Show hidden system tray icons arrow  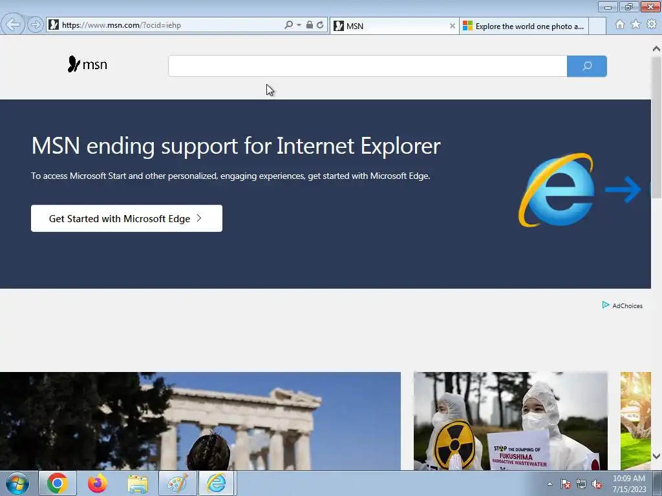(x=550, y=484)
